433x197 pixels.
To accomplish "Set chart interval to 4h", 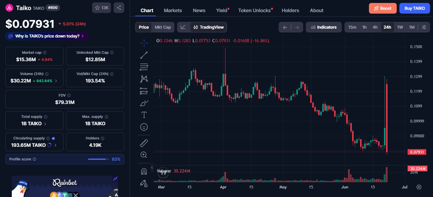I will tap(375, 27).
